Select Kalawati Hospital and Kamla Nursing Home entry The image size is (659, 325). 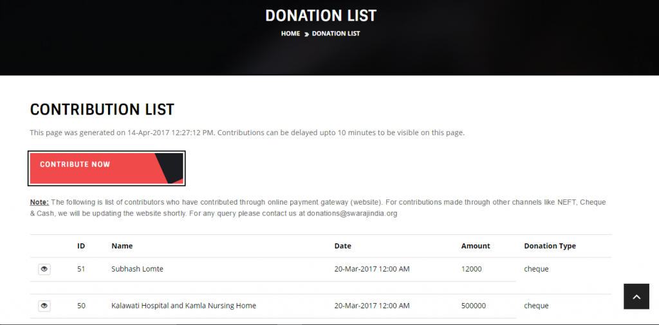(183, 306)
